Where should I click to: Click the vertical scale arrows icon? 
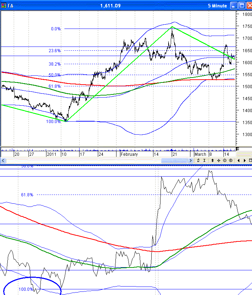pos(212,160)
